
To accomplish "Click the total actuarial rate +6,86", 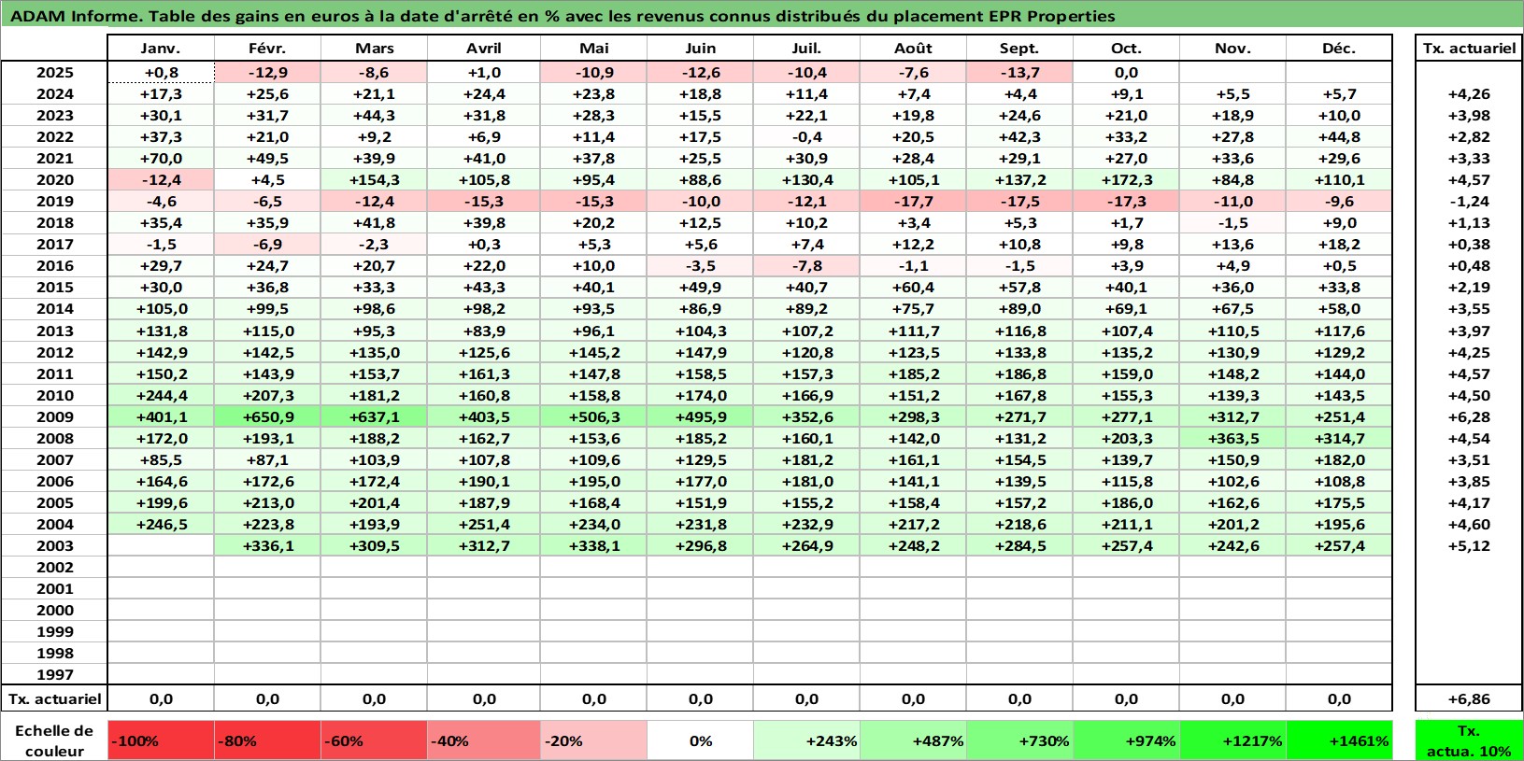I will point(1469,699).
